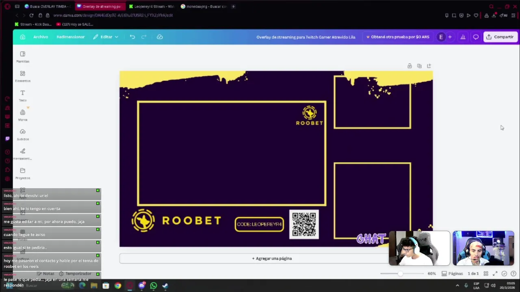Open the help question mark icon

[x=513, y=274]
